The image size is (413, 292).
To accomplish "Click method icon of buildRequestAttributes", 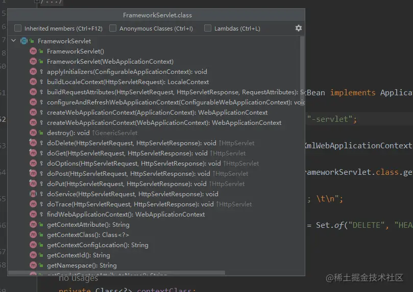I will (33, 92).
